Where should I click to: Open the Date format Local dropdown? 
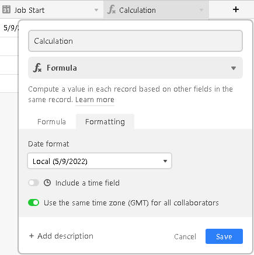pos(99,161)
